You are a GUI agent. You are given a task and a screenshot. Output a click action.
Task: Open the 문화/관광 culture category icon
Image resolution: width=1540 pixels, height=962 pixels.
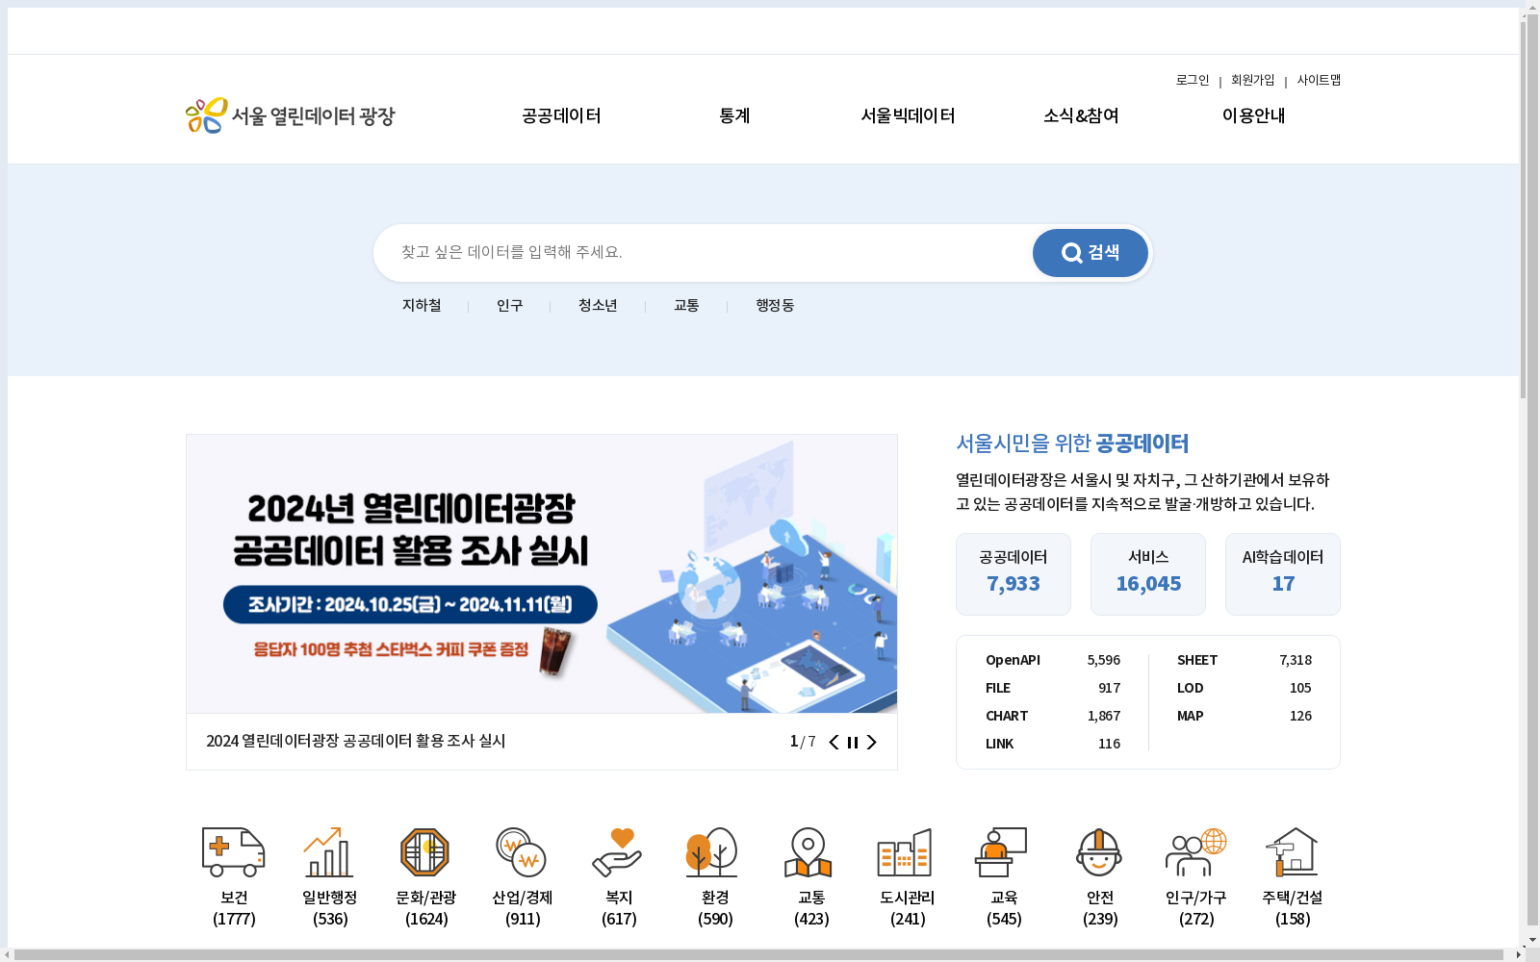(426, 852)
